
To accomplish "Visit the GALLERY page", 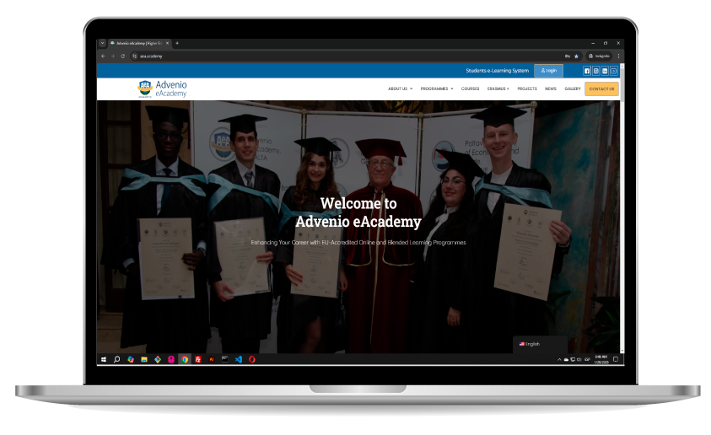I will pos(572,89).
